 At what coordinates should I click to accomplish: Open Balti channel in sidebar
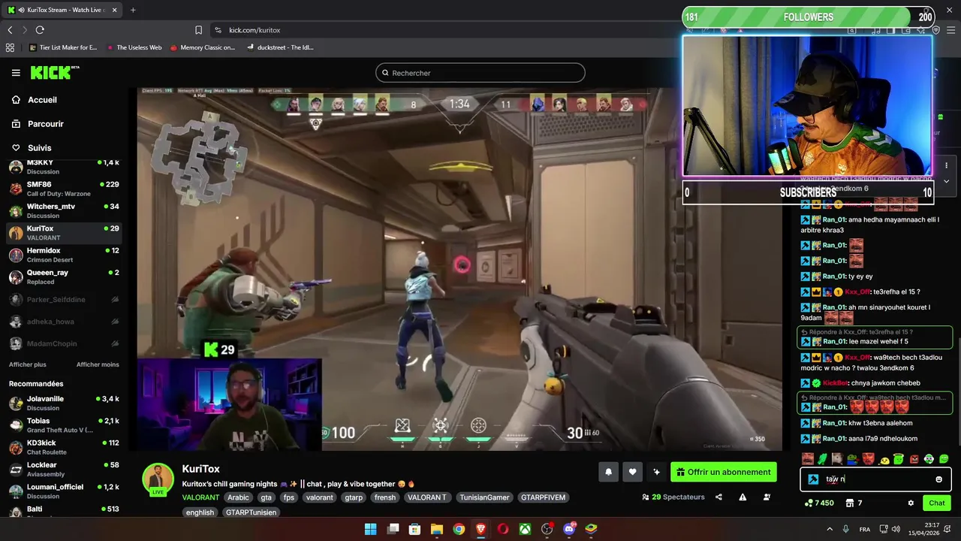63,511
